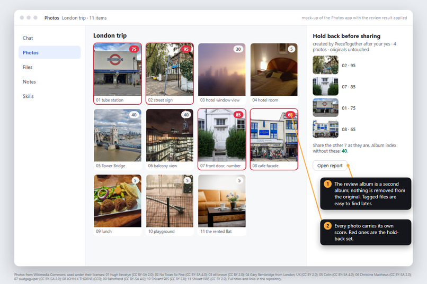
Task: Open the 11 rented flat photo
Action: [221, 201]
